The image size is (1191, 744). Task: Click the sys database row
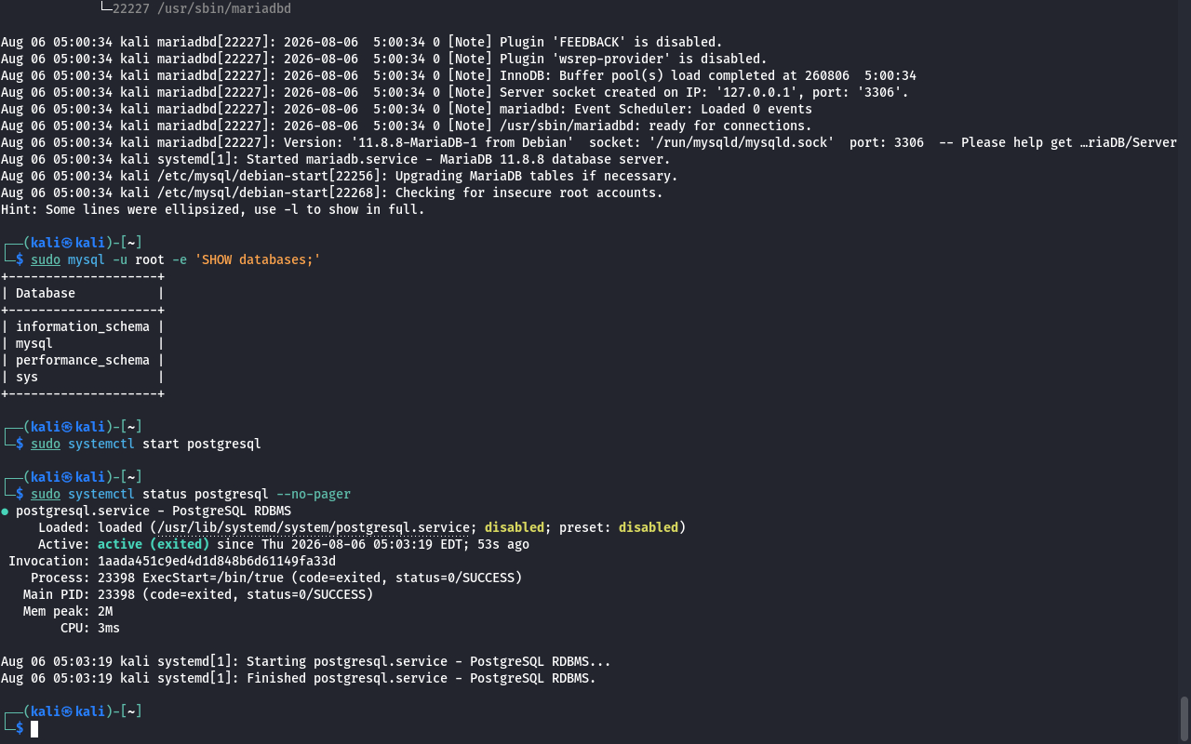83,377
